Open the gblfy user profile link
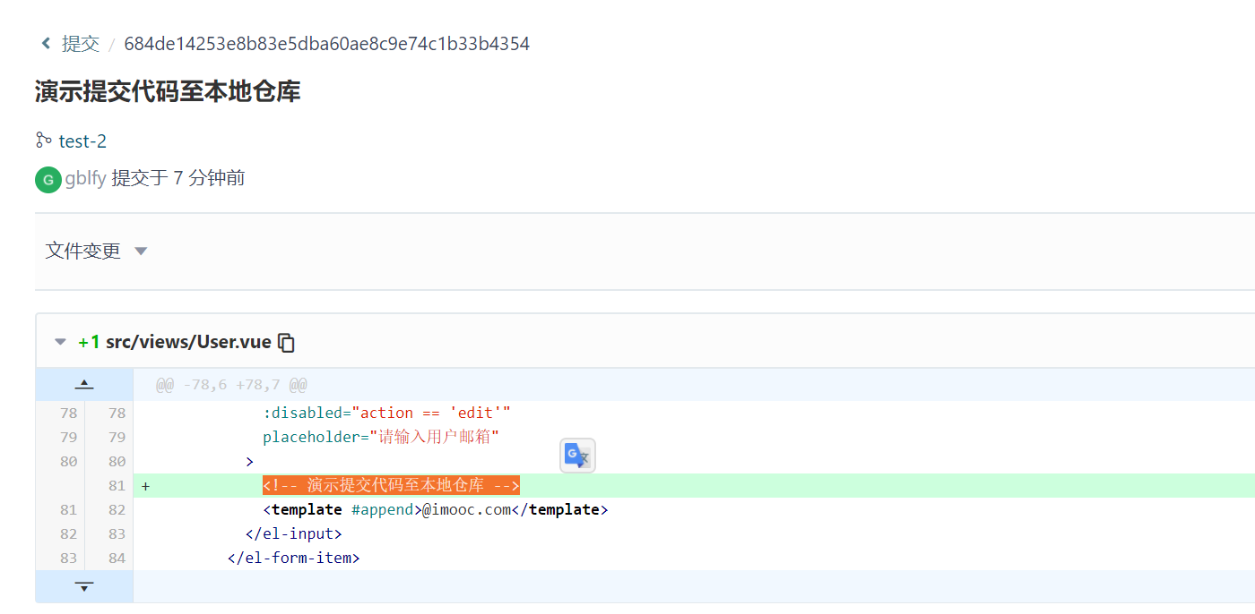 [86, 178]
